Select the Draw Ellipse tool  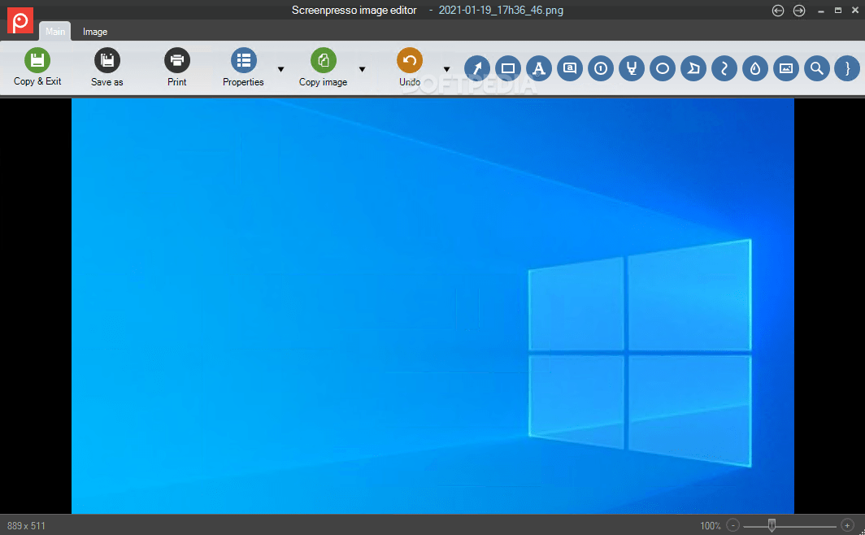click(x=663, y=69)
